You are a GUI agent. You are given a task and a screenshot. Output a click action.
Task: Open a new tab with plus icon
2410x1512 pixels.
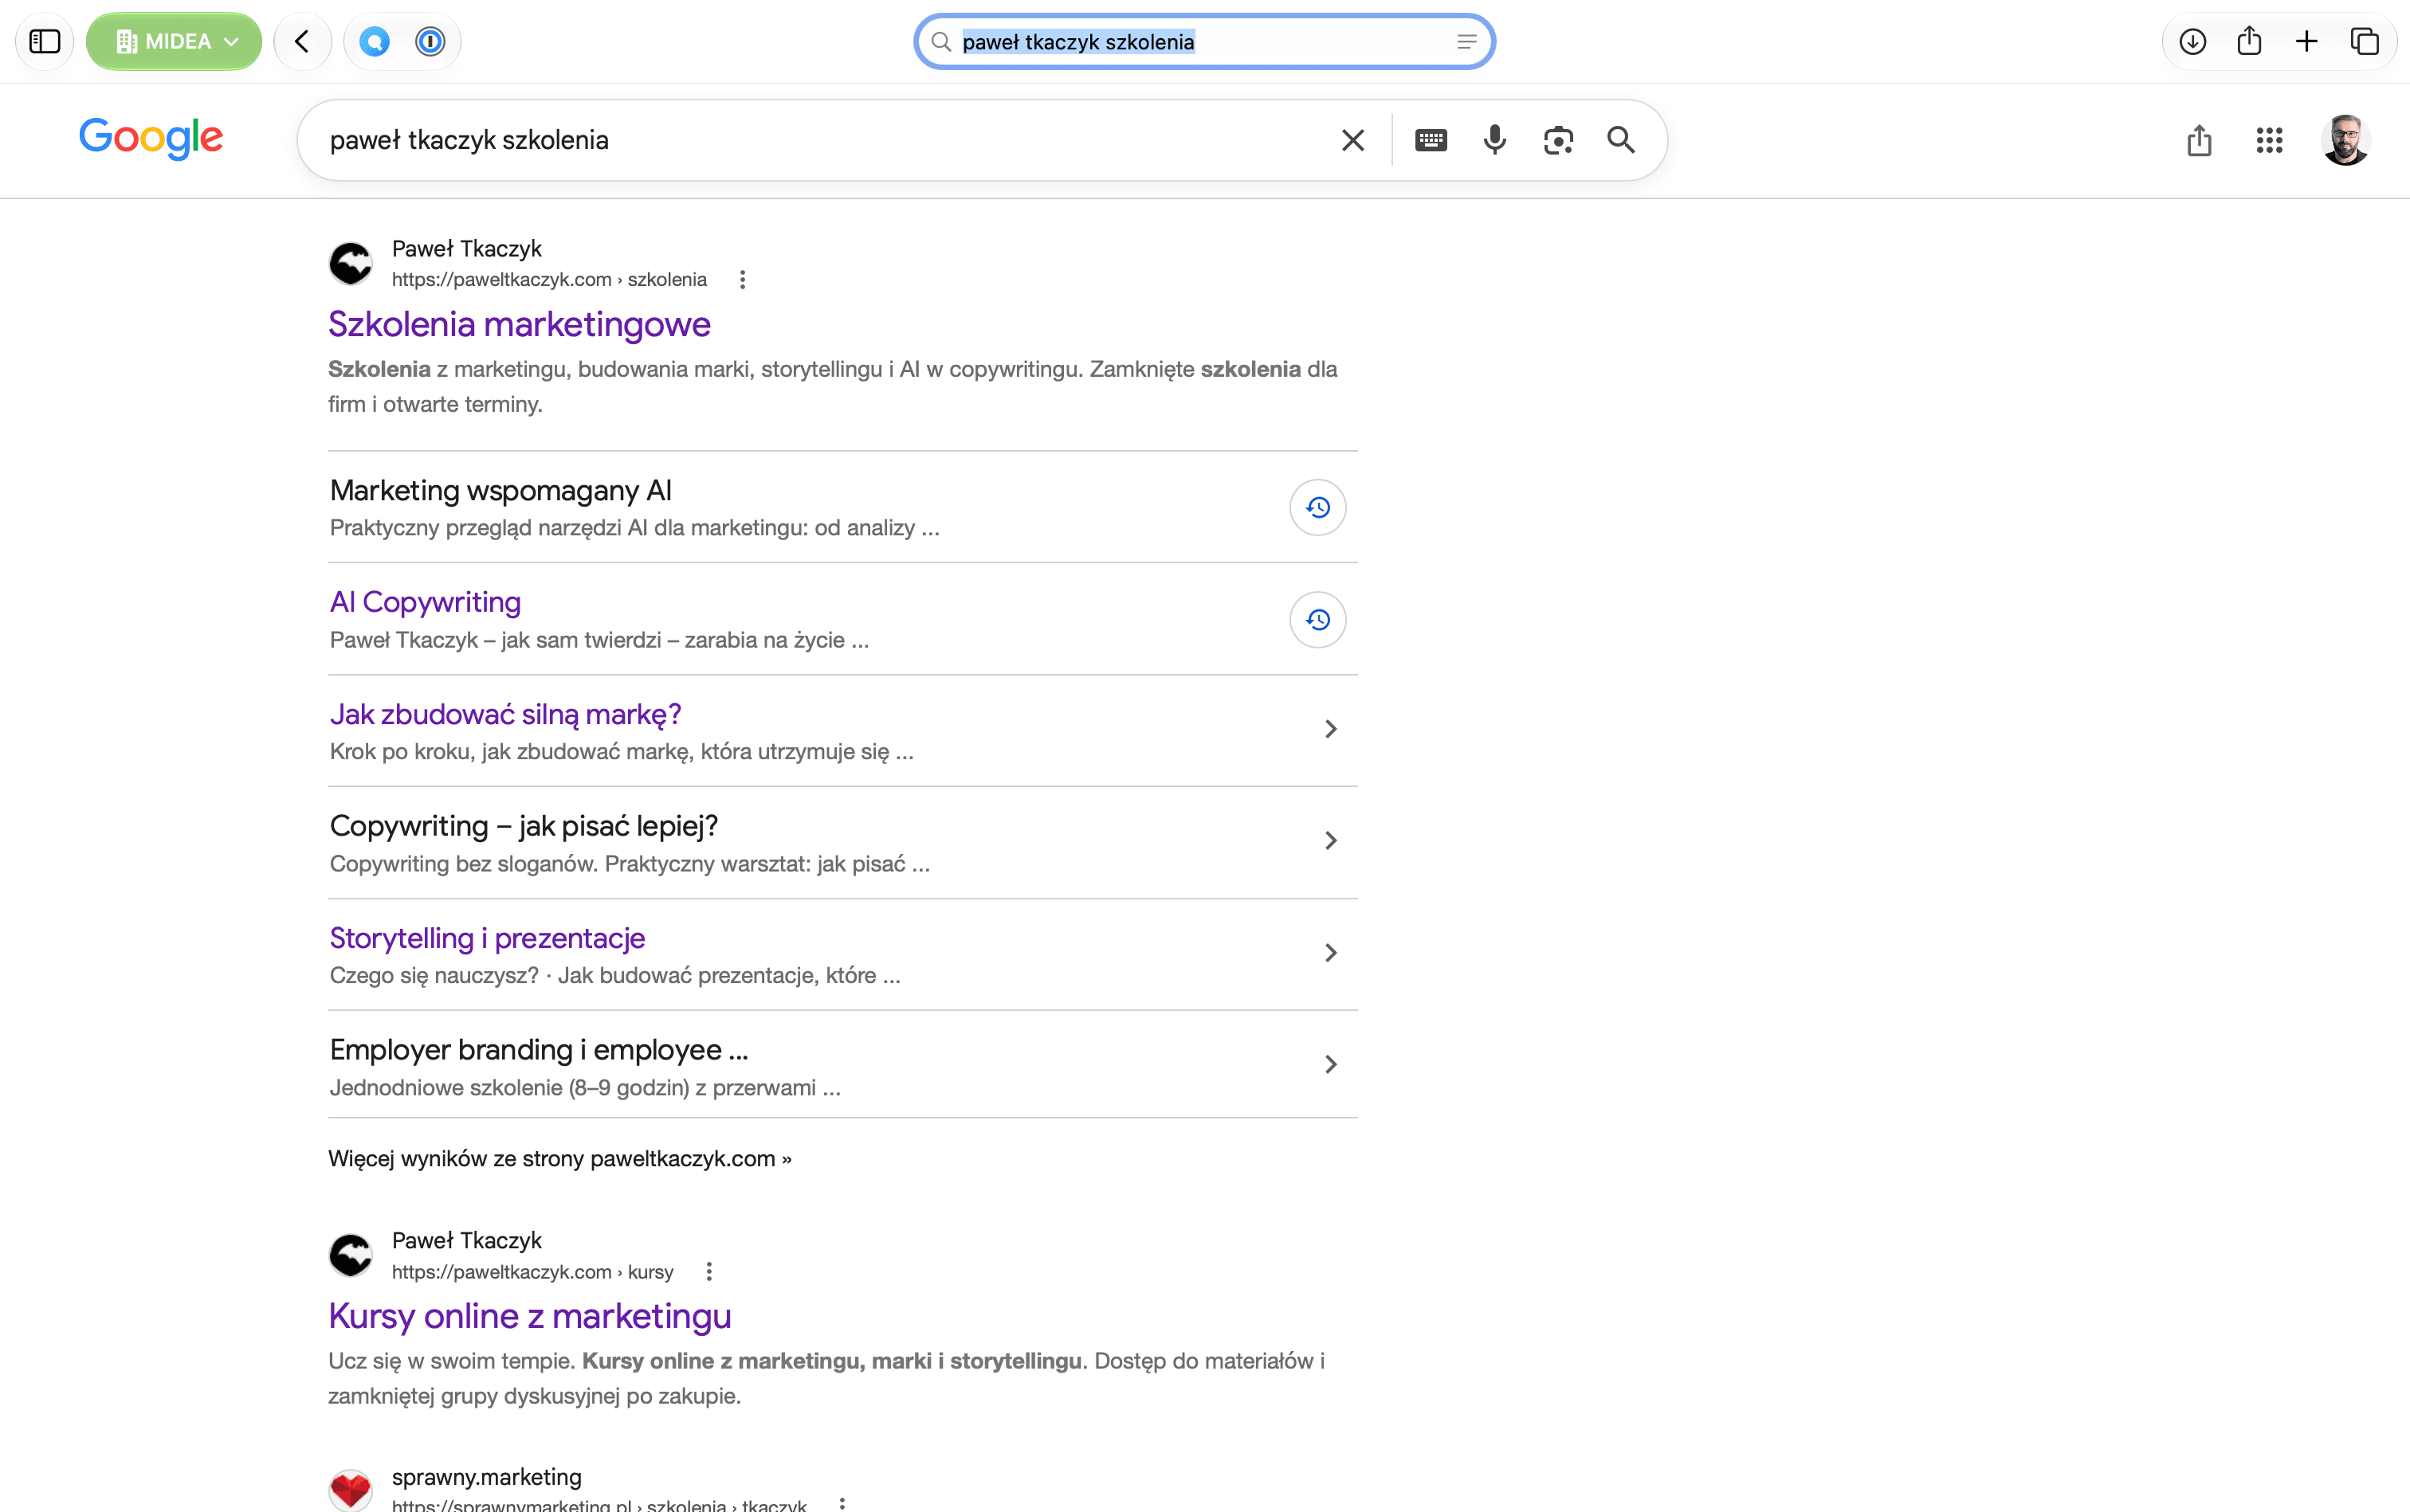2307,42
